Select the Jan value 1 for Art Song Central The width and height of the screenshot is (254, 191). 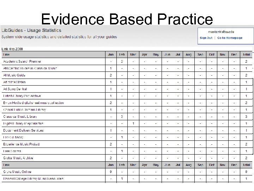pos(111,89)
